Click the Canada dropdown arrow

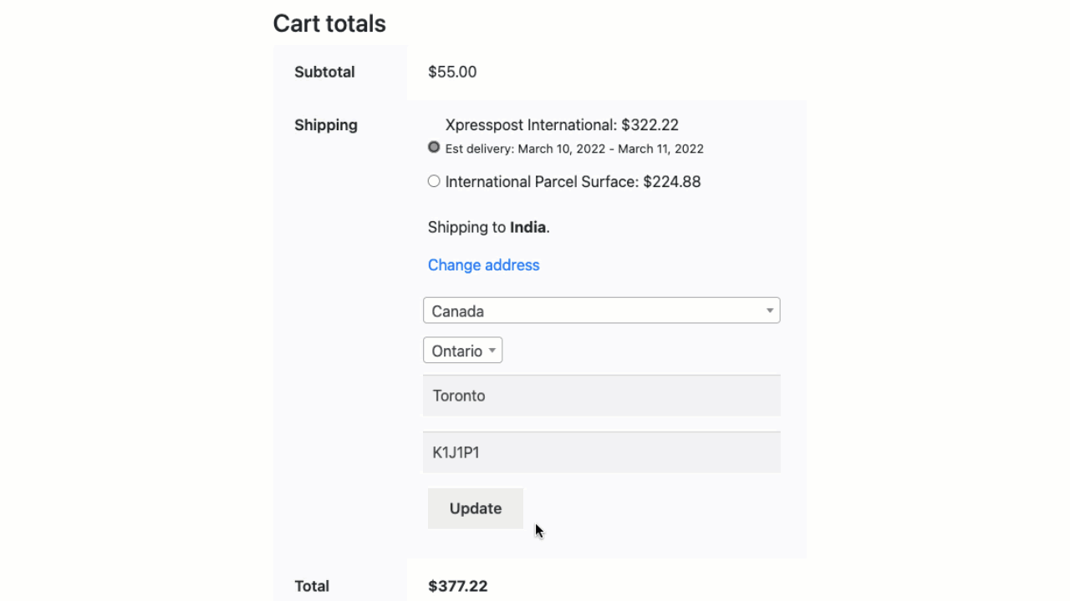click(768, 310)
